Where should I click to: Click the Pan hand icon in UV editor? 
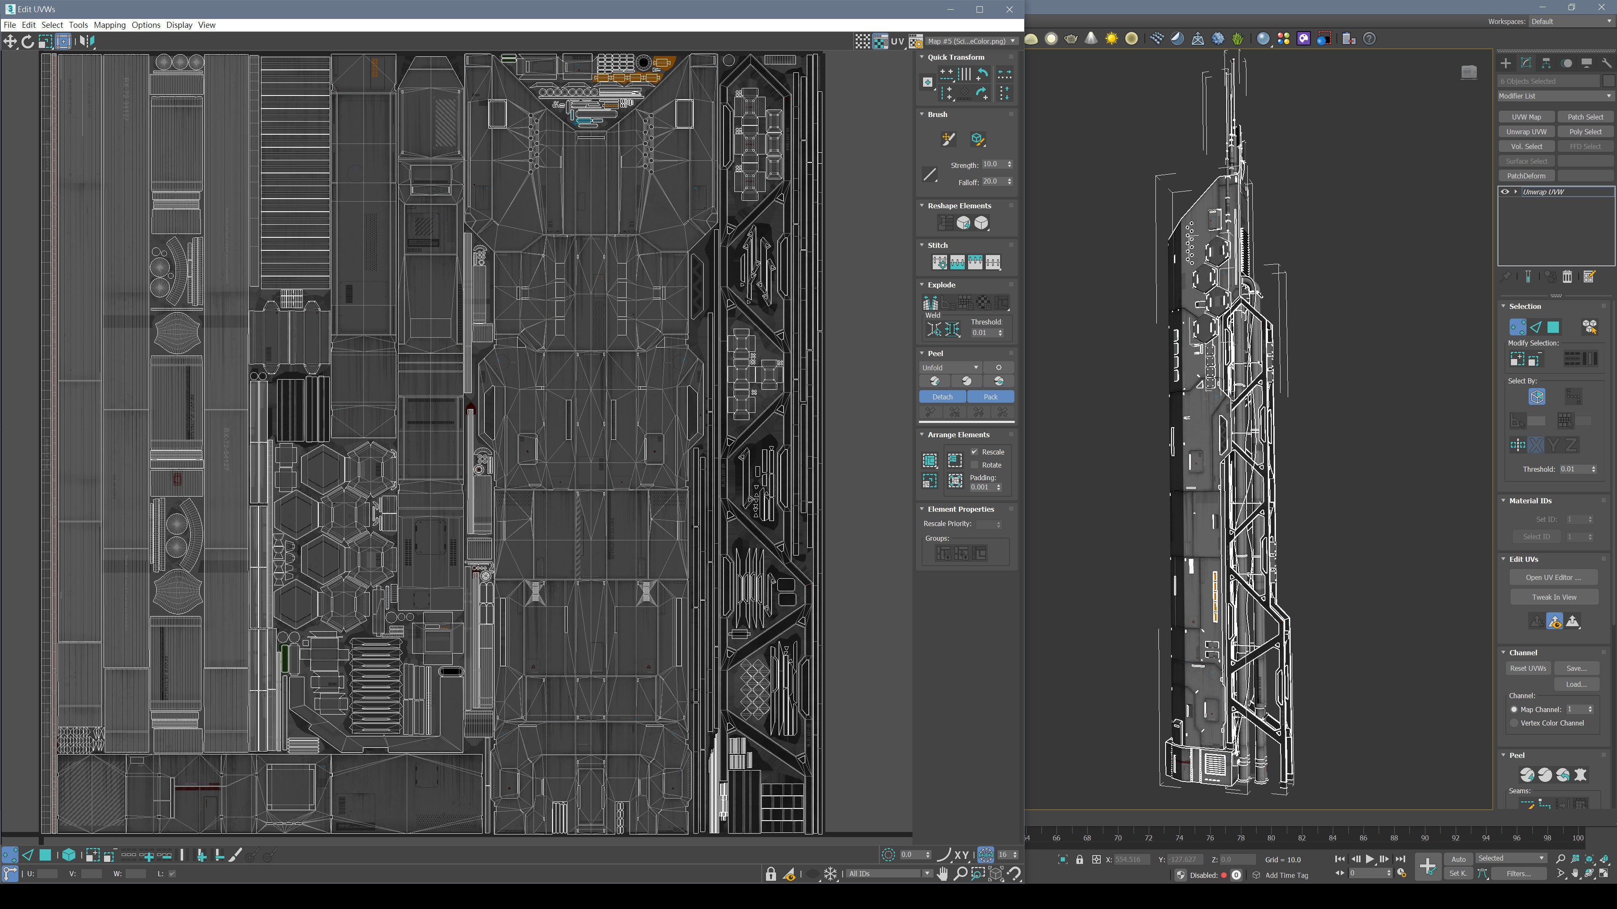coord(942,873)
